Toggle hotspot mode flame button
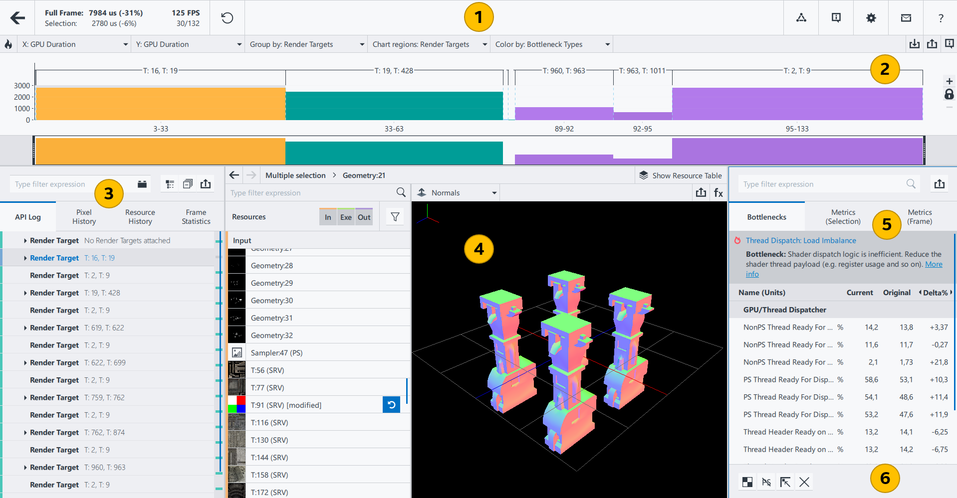957x498 pixels. (8, 44)
